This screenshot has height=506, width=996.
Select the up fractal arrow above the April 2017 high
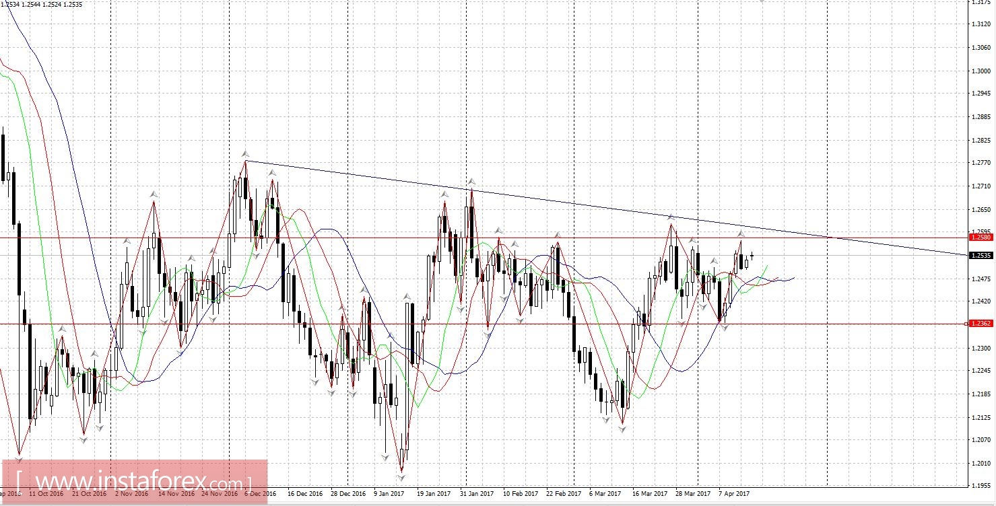(741, 233)
